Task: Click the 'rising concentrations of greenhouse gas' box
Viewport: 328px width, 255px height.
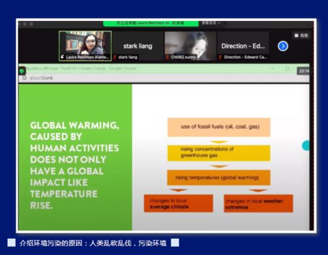Action: tap(219, 153)
